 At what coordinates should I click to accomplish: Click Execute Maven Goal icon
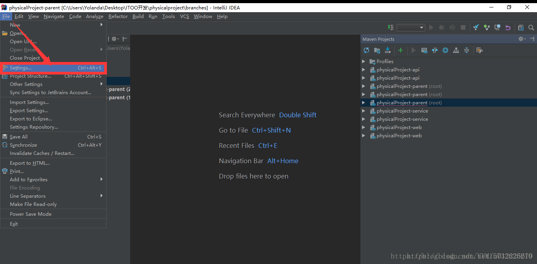(424, 50)
